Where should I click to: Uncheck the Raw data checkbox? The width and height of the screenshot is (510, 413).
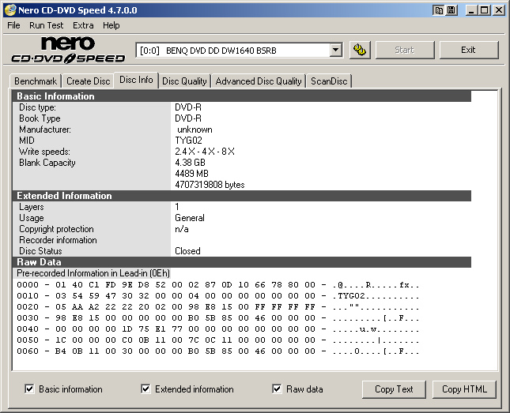click(x=277, y=389)
